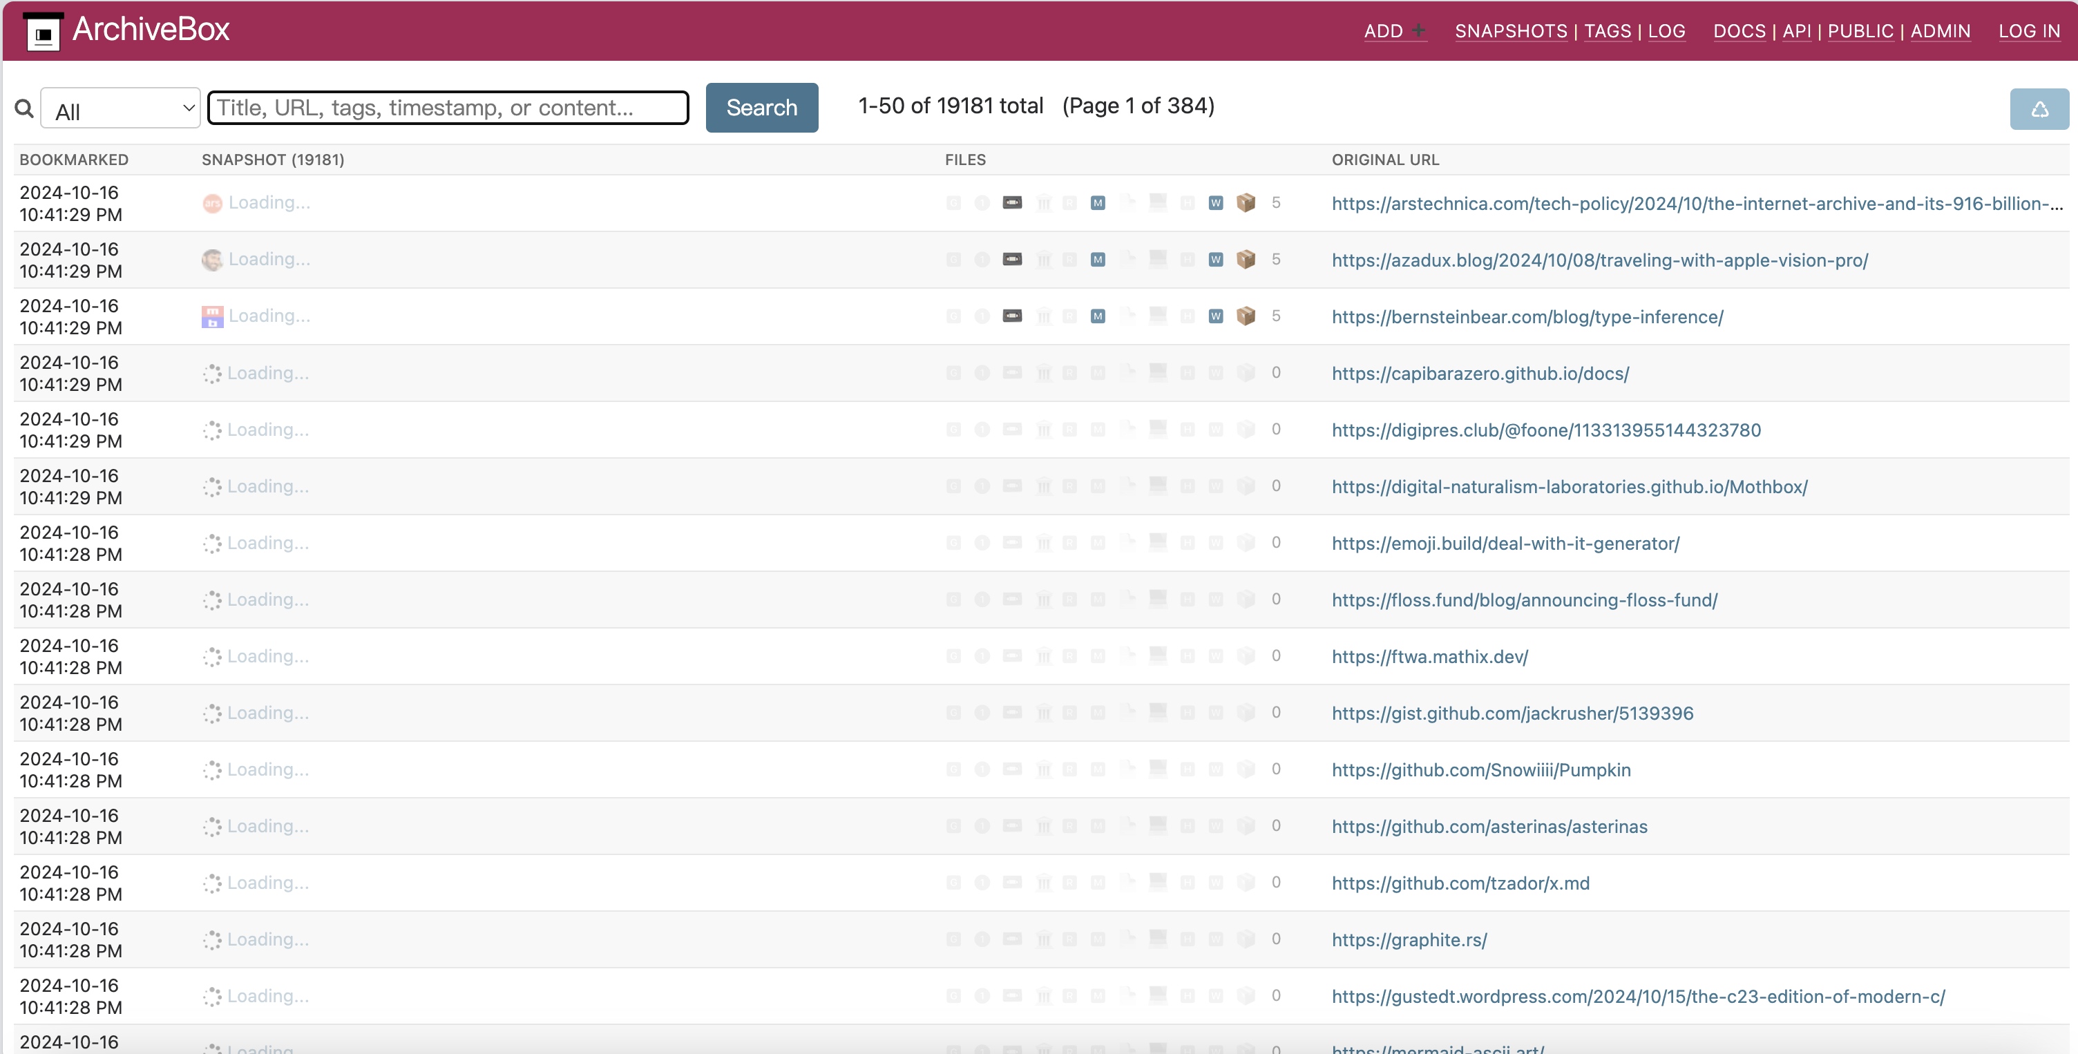The image size is (2078, 1054).
Task: Open gist.github.com/jackrusher/5139396 link
Action: click(1512, 712)
